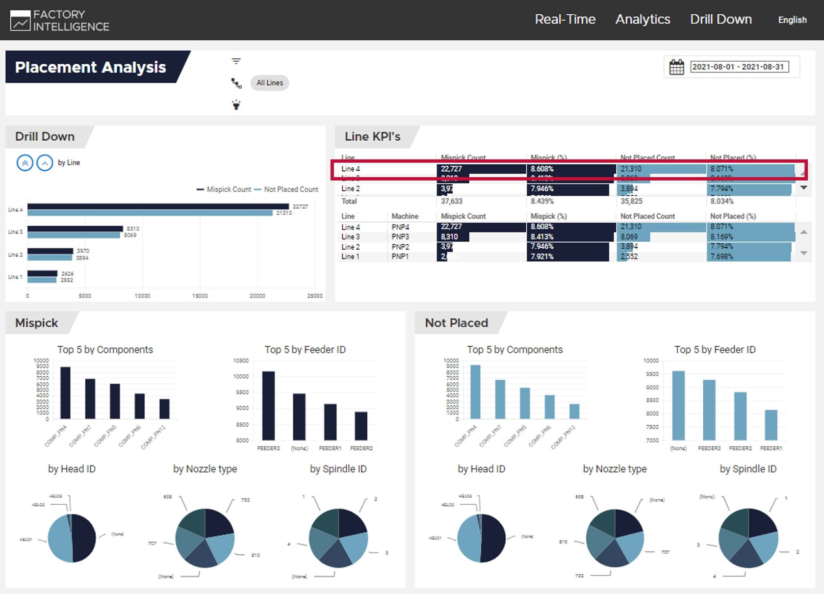This screenshot has width=824, height=594.
Task: Click dark navy slice in Mispick Nozzle type pie
Action: 218,522
